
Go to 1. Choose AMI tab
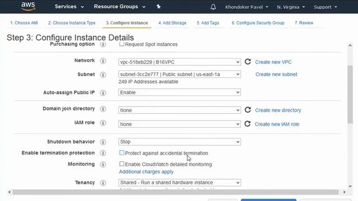click(24, 23)
